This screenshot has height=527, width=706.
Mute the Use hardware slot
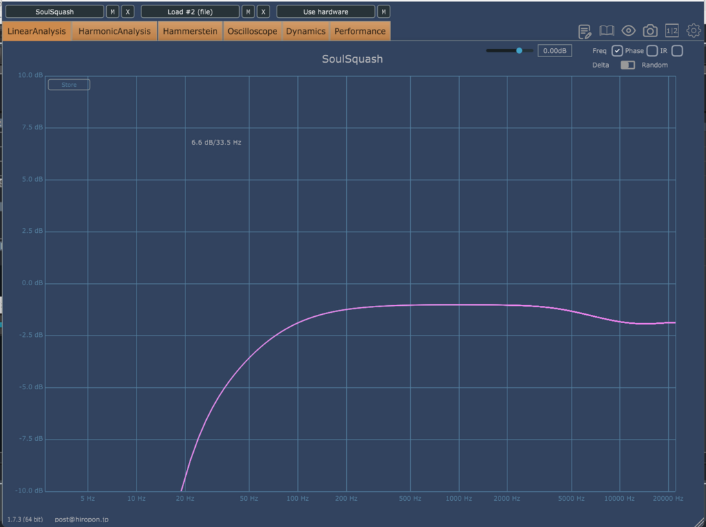pyautogui.click(x=383, y=12)
